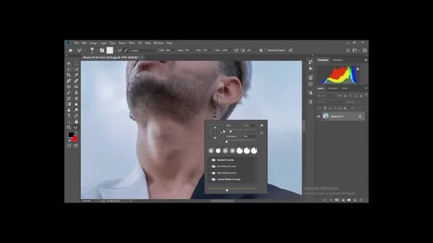Viewport: 433px width, 243px height.
Task: Click the red background color swatch
Action: click(75, 138)
